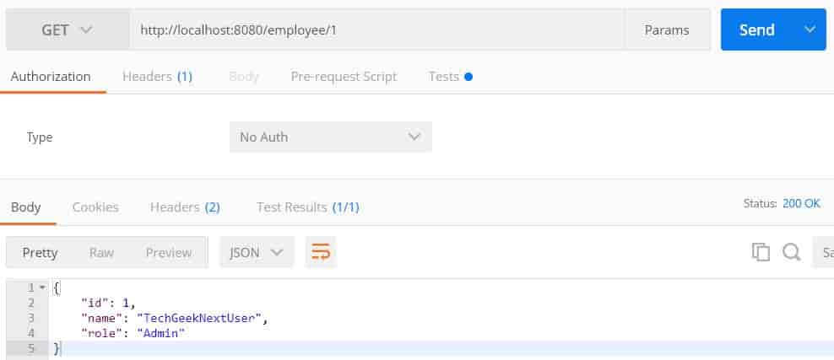Click the Send button
834x360 pixels.
coord(757,30)
